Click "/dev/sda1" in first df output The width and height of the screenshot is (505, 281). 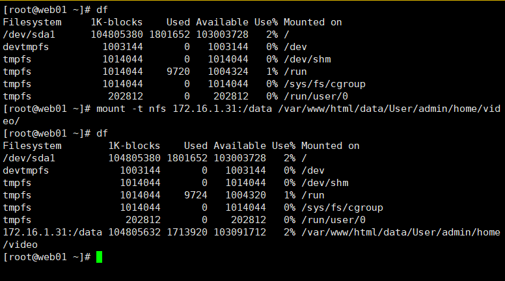pyautogui.click(x=29, y=34)
